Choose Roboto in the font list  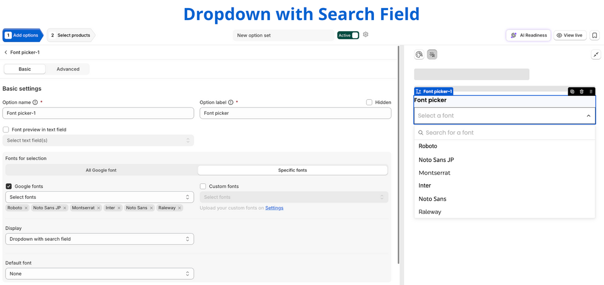coord(505,146)
